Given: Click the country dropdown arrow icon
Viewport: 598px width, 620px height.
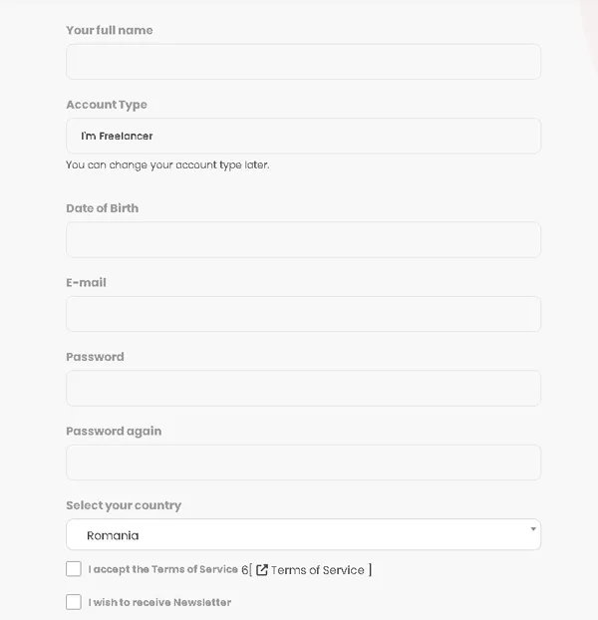Looking at the screenshot, I should click(x=533, y=529).
